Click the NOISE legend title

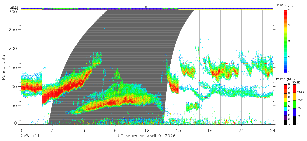tap(296, 82)
